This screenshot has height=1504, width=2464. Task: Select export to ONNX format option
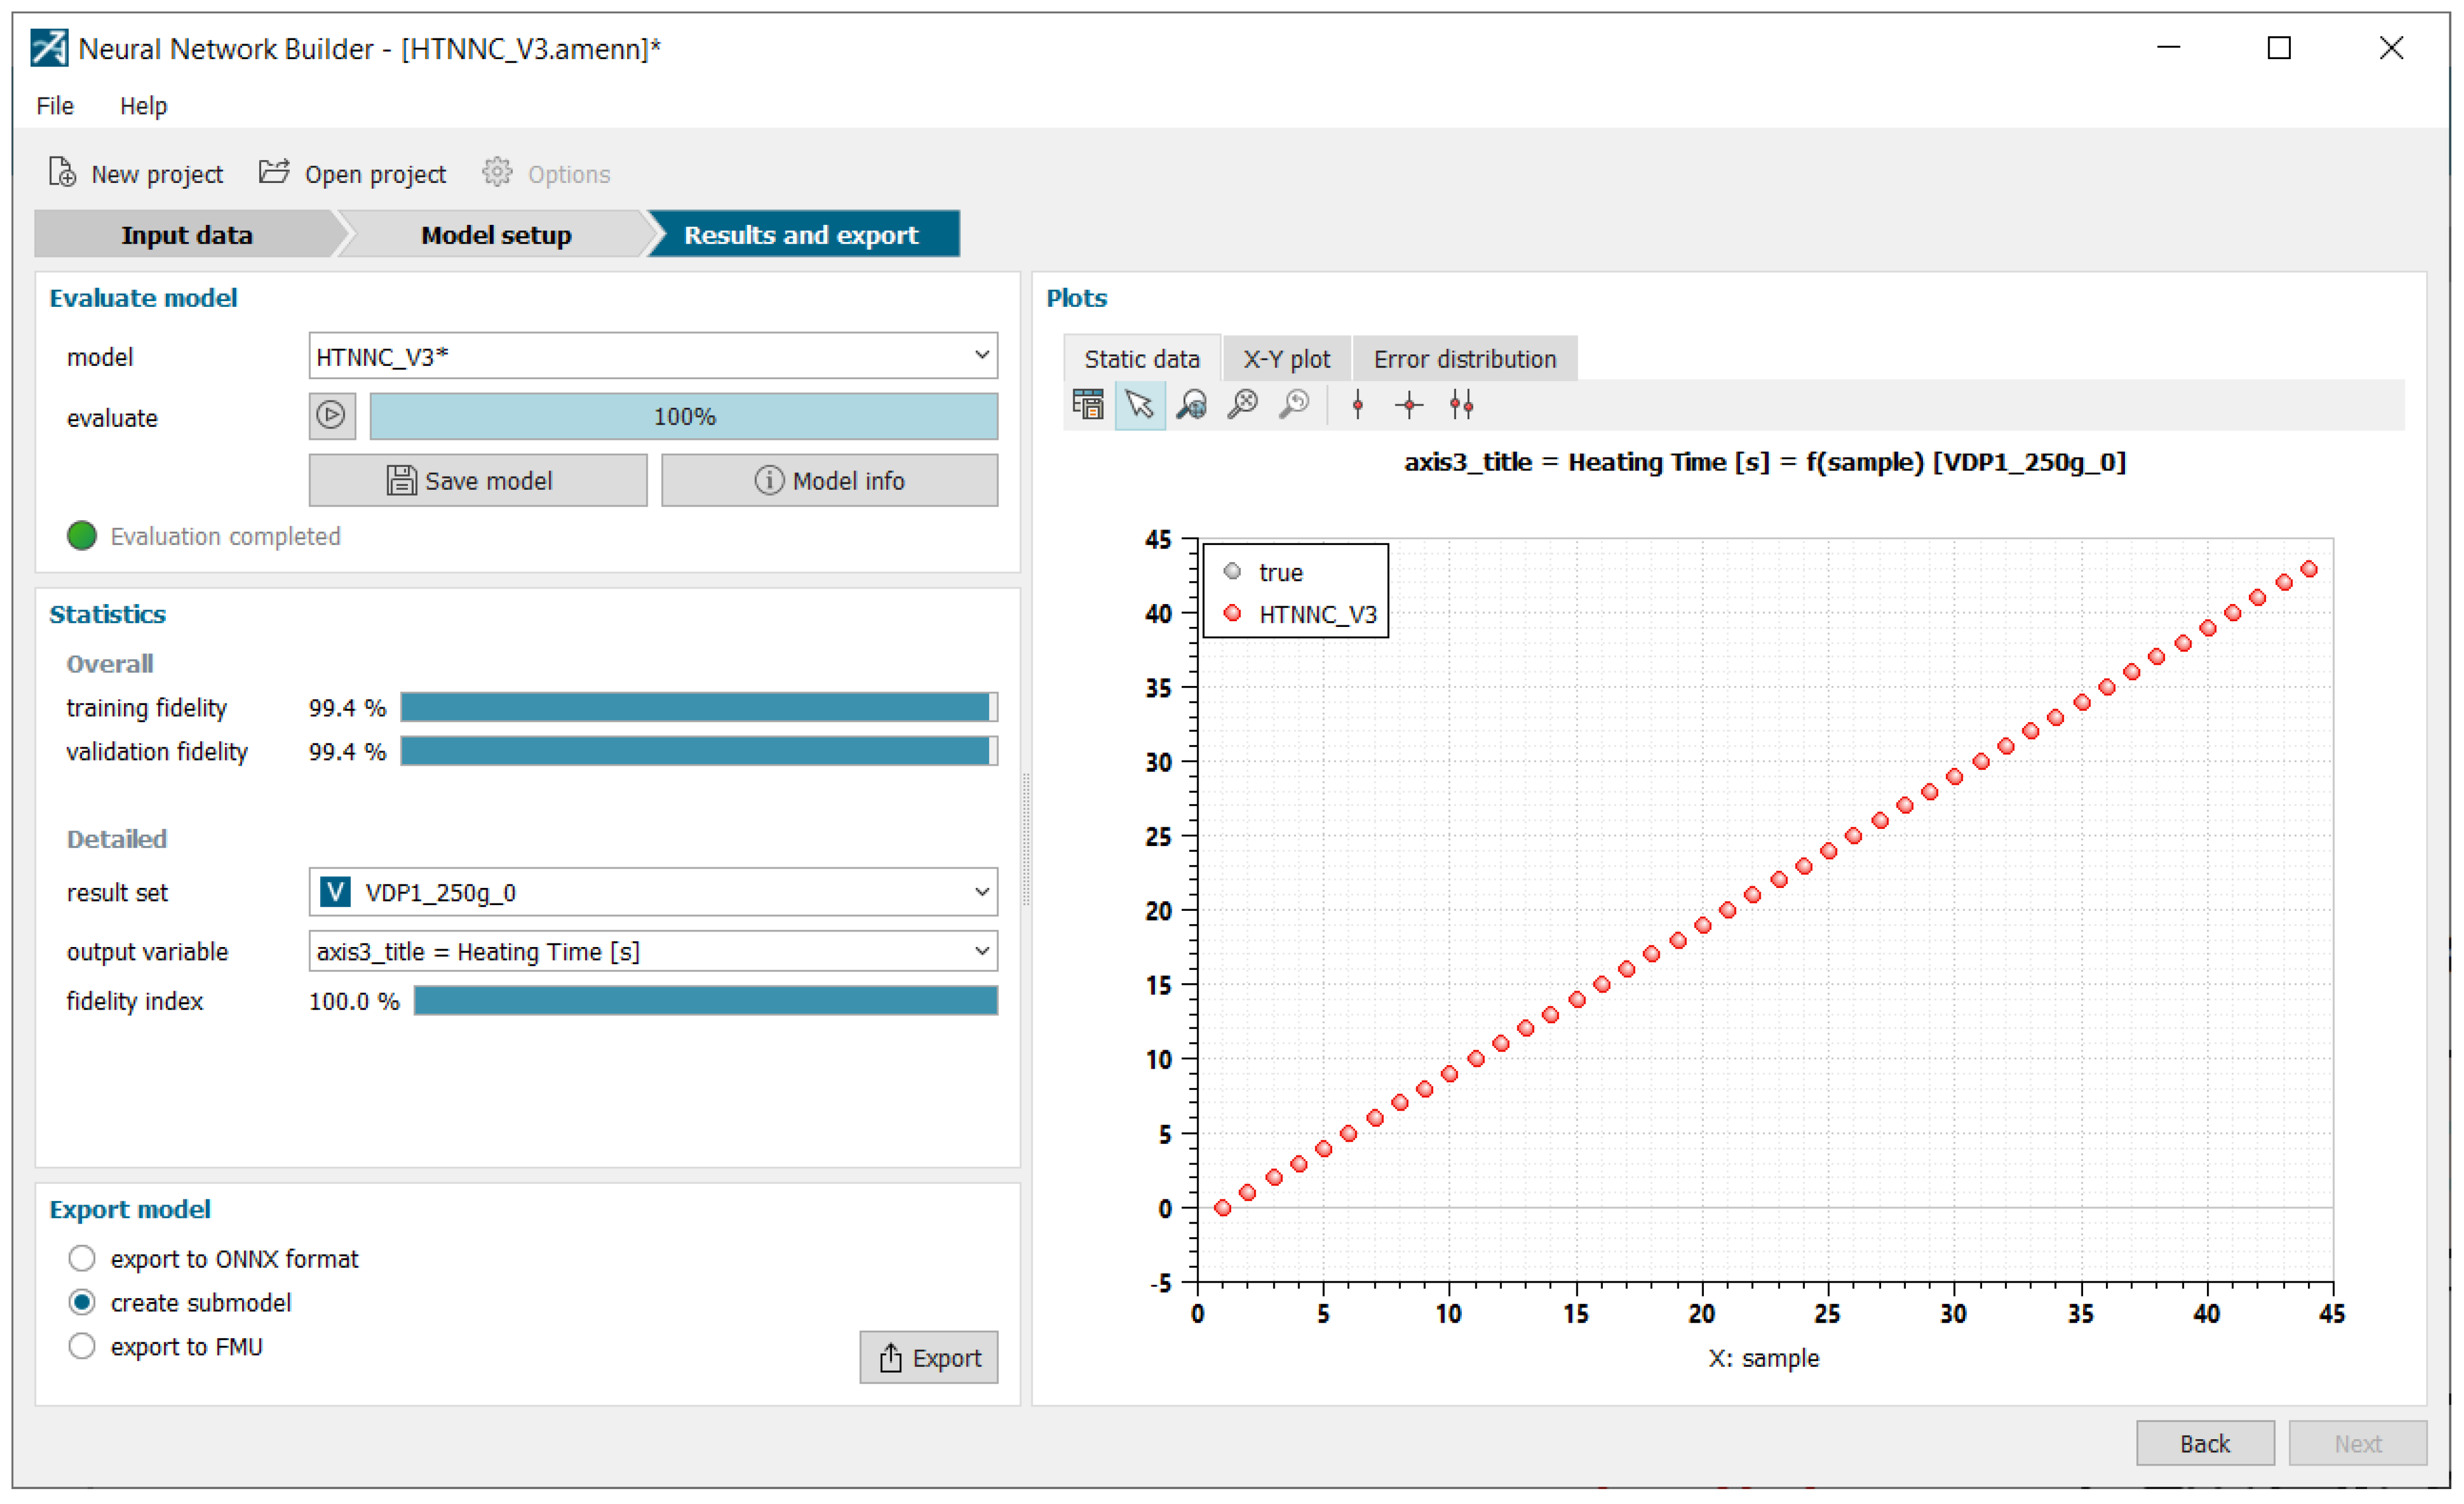point(82,1258)
